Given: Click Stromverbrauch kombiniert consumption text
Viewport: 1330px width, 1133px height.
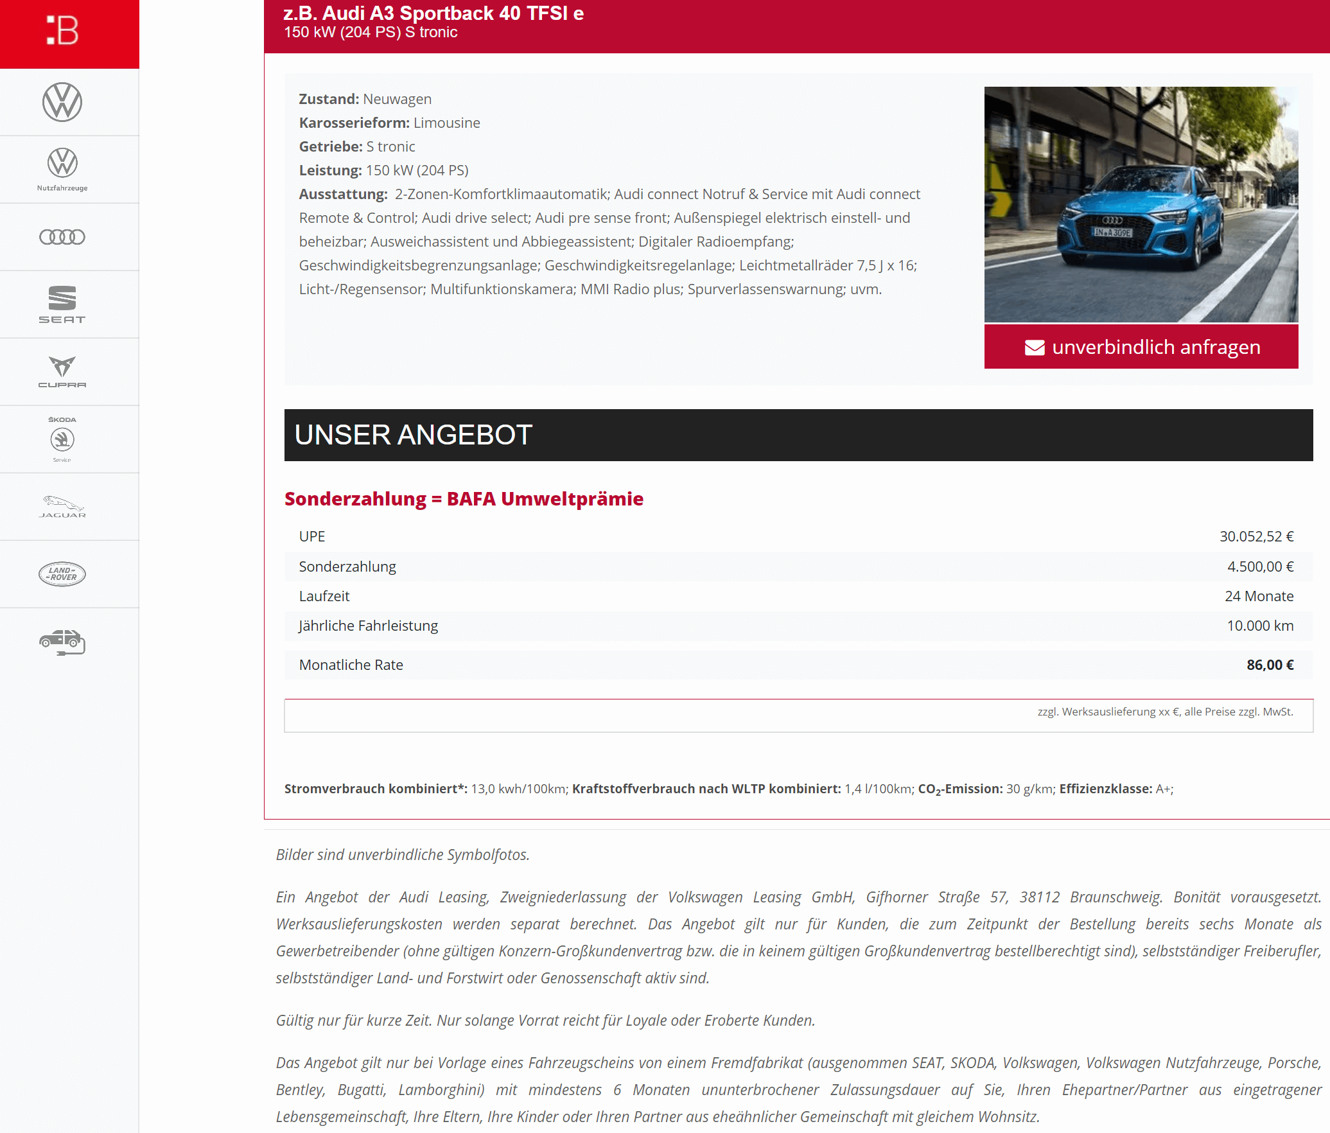Looking at the screenshot, I should pyautogui.click(x=426, y=789).
